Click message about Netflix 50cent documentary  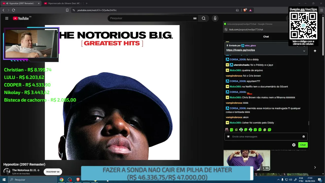(x=265, y=87)
